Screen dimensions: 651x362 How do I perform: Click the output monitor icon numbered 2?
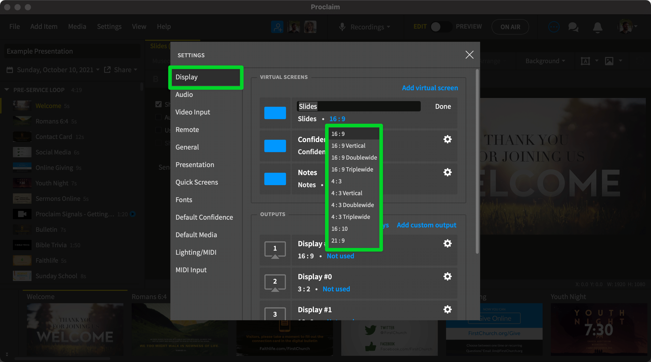click(275, 283)
